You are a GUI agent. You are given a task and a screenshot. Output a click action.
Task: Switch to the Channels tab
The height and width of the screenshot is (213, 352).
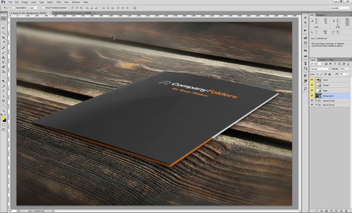(x=322, y=60)
